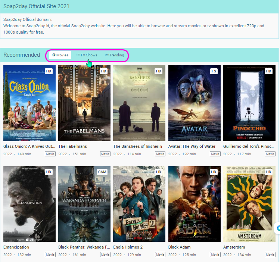Click Movie tag under Pinocchio
280x262 pixels.
click(x=270, y=154)
